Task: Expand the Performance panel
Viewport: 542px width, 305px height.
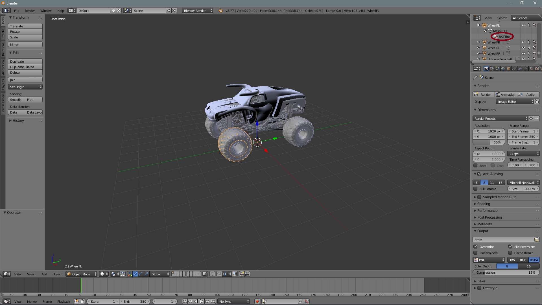Action: [x=487, y=211]
